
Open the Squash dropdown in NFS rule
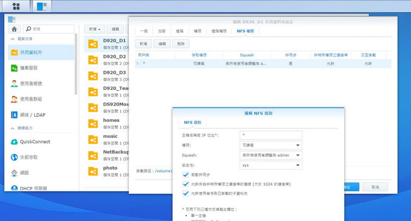tap(271, 155)
